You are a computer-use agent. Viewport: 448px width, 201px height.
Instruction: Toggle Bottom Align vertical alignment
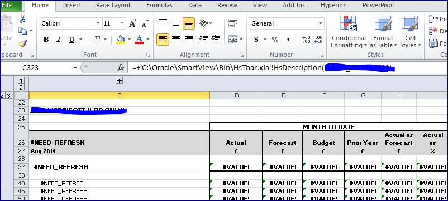(x=189, y=23)
